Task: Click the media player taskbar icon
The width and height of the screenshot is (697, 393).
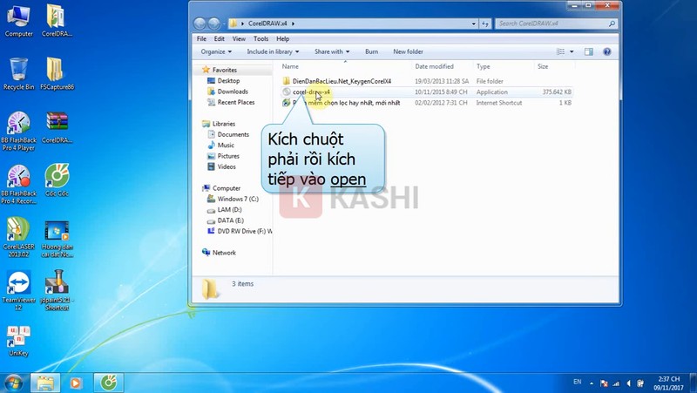Action: 76,383
